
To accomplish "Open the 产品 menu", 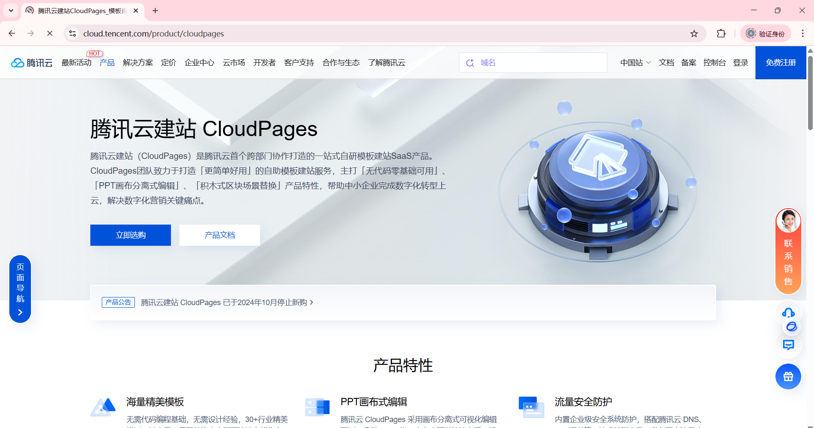I will point(107,63).
